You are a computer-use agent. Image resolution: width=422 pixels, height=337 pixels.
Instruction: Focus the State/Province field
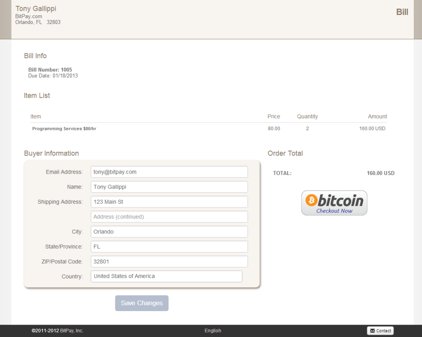(x=169, y=247)
